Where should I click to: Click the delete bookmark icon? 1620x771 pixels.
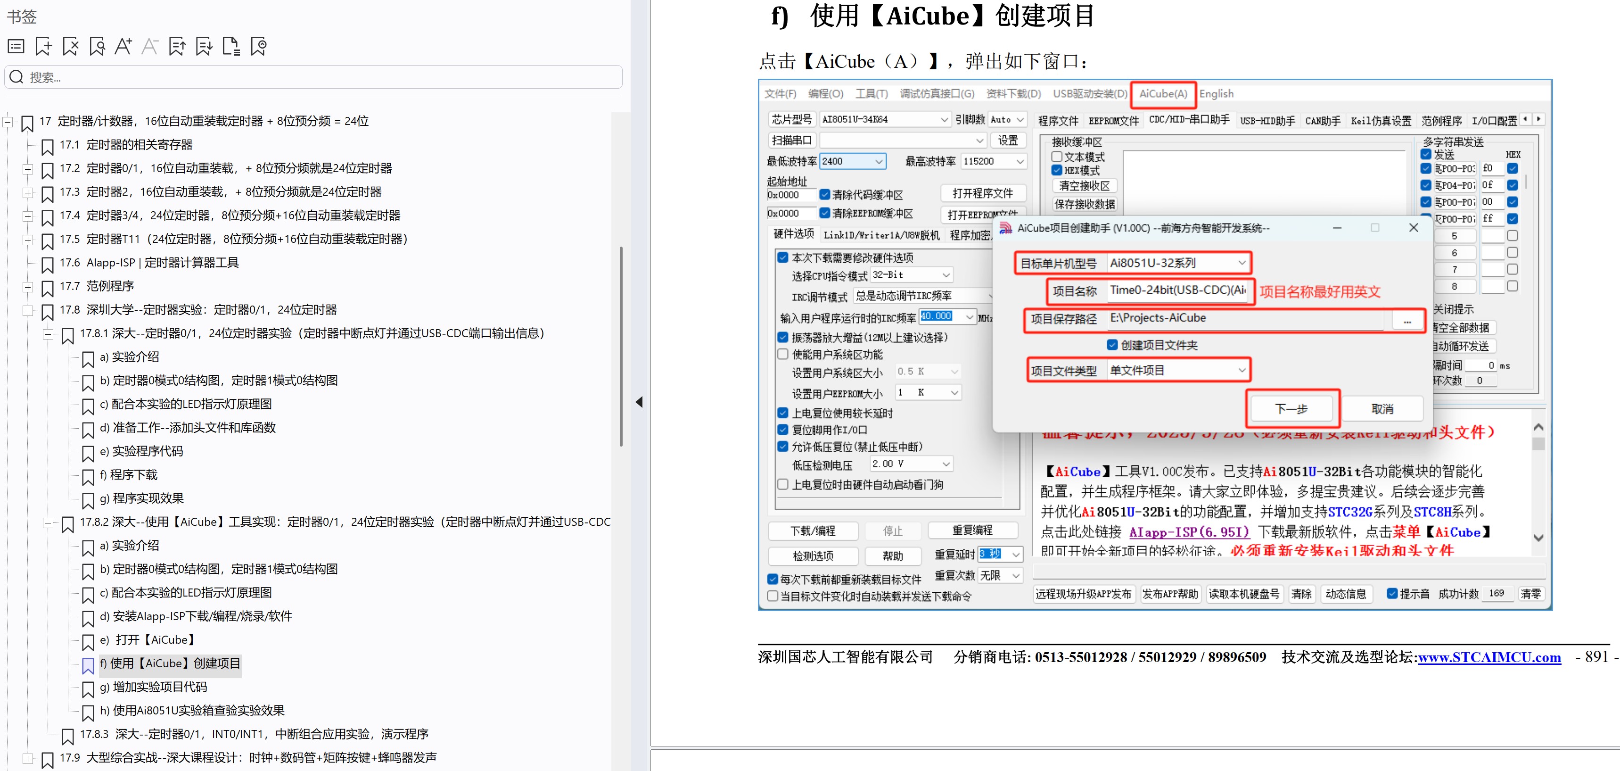coord(70,46)
